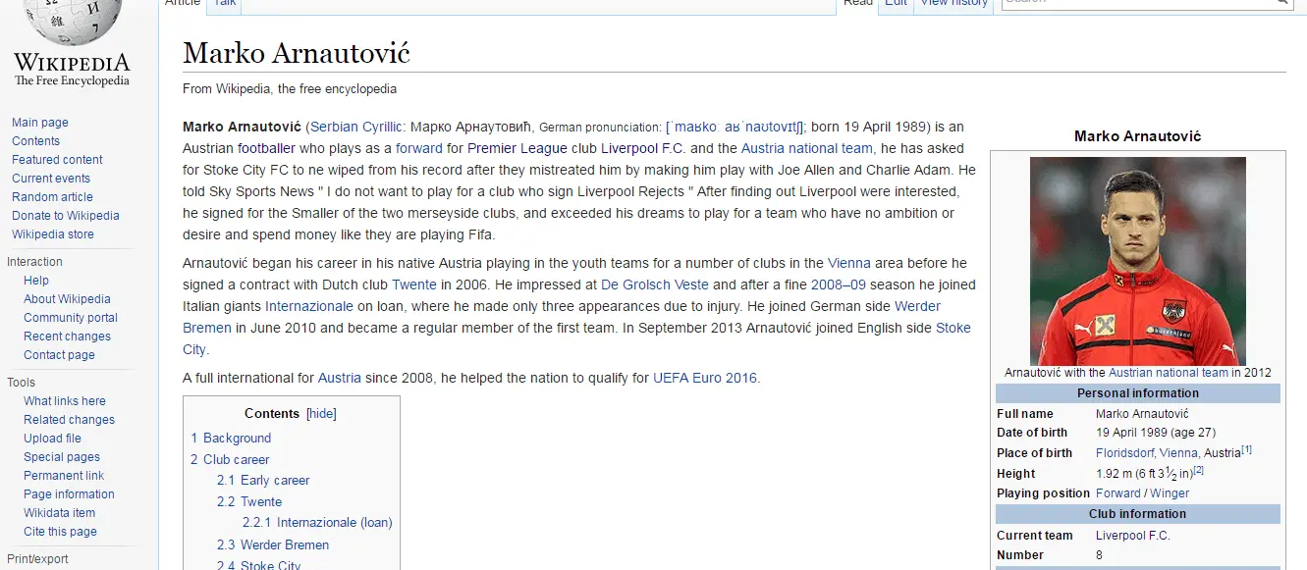Click footnote [2] after height
The width and height of the screenshot is (1307, 570).
tap(1198, 470)
